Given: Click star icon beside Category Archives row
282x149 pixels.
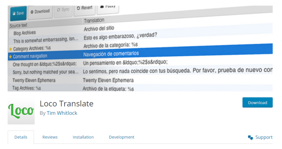Looking at the screenshot, I should (x=10, y=49).
